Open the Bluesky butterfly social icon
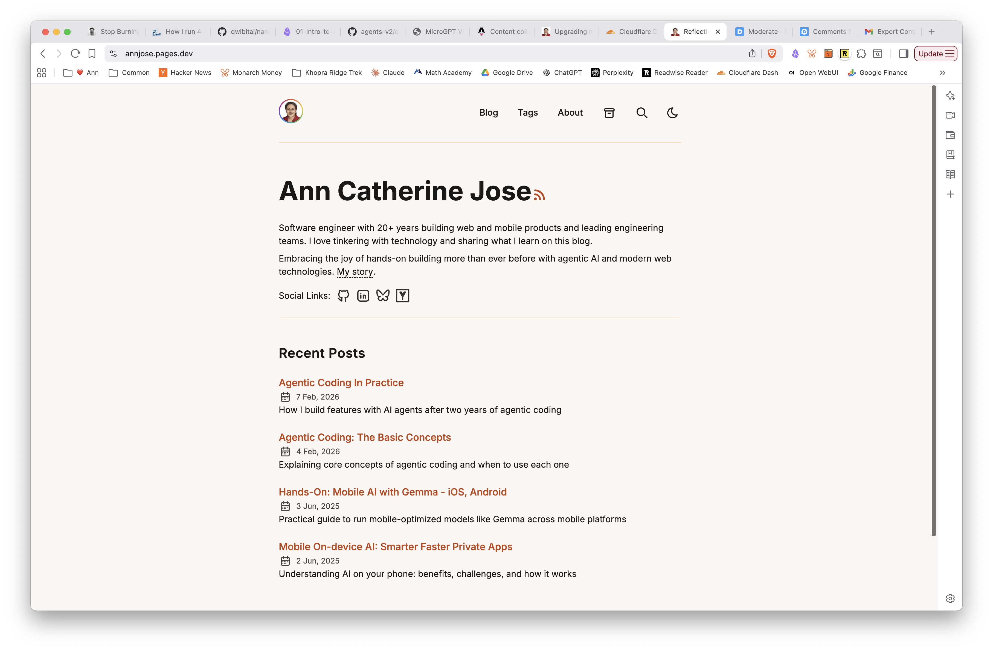 coord(383,296)
